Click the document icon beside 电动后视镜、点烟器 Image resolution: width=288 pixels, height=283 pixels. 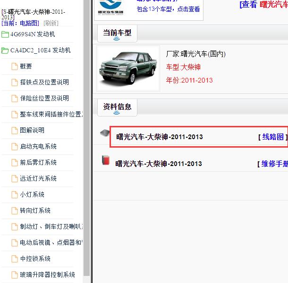click(15, 243)
